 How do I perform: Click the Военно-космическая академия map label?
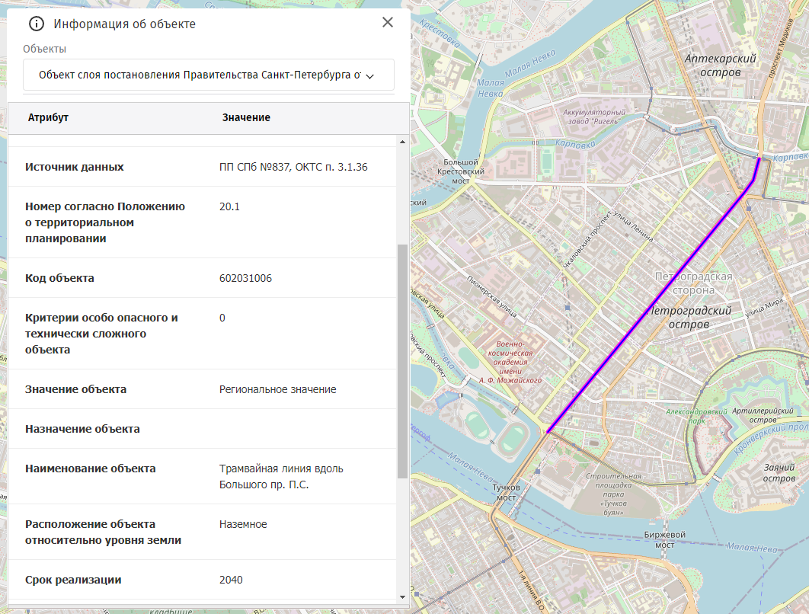pos(510,362)
